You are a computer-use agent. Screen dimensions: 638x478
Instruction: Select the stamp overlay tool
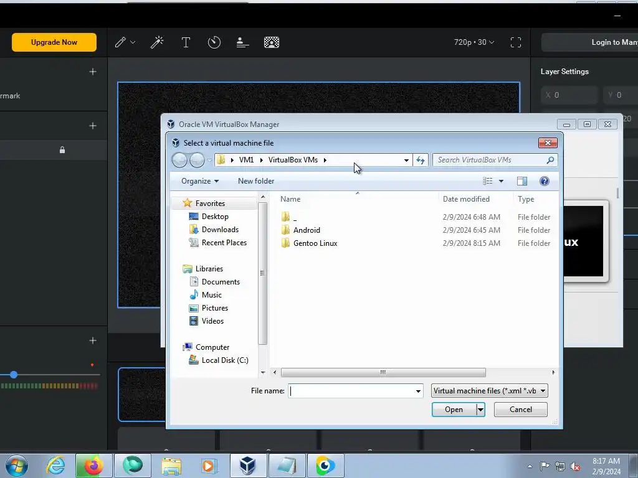[242, 42]
